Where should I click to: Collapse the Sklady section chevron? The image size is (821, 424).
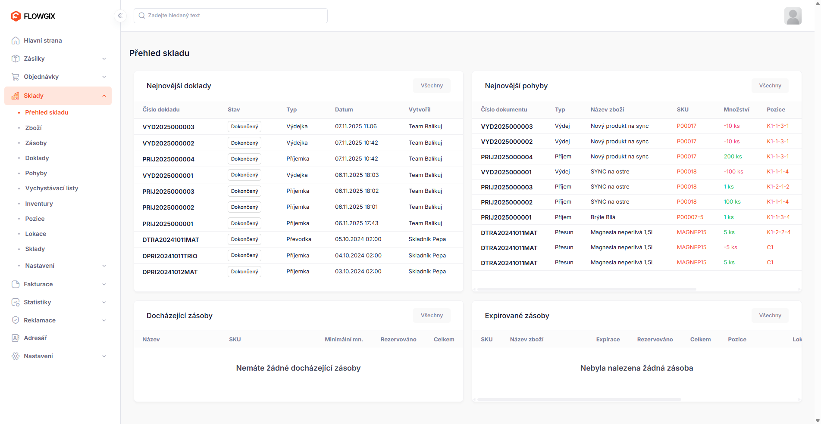[104, 96]
